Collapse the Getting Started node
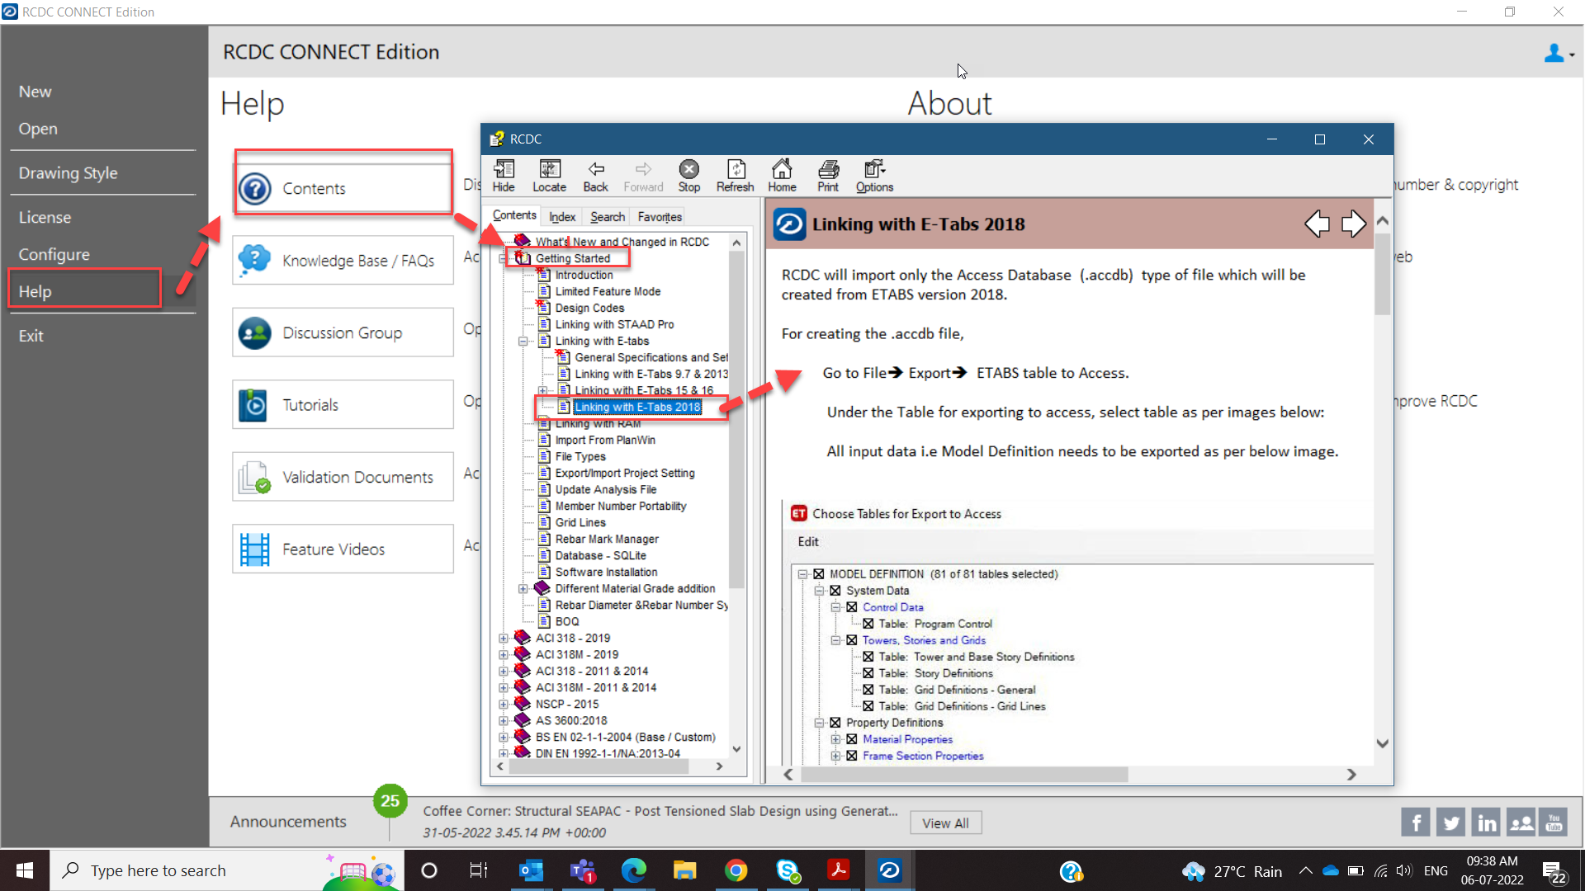1585x891 pixels. [x=504, y=259]
